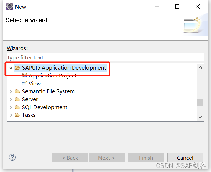Select the Server entry
Viewport: 211px width, 172px height.
pyautogui.click(x=30, y=99)
